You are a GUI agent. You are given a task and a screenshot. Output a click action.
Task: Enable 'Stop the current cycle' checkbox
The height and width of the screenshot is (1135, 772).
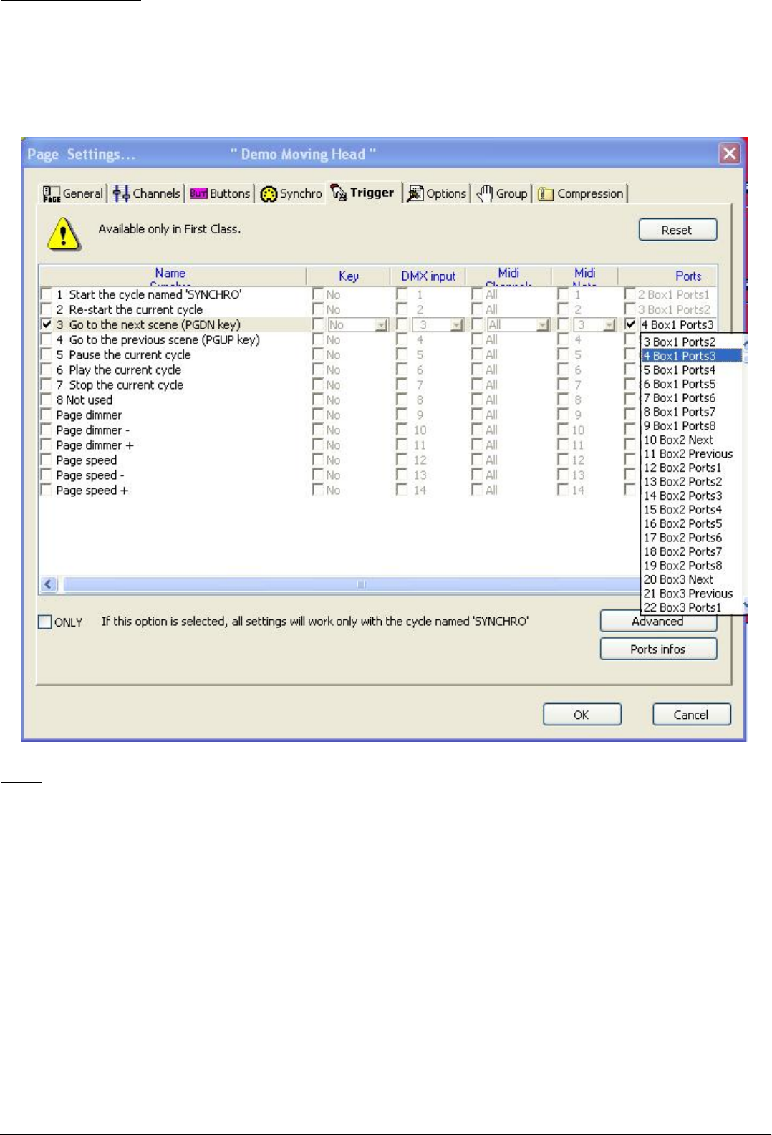tap(47, 385)
